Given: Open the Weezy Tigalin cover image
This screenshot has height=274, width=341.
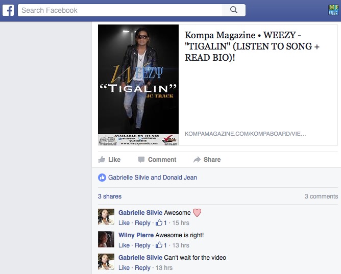Looking at the screenshot, I should (138, 85).
